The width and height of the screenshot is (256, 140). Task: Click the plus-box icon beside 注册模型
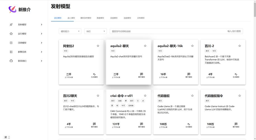coord(11,43)
